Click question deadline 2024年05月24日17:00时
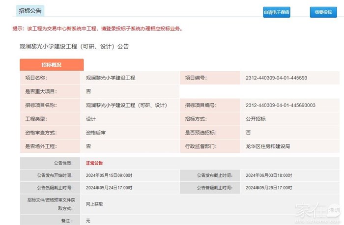Screen dimensions: 344x225 coord(109,188)
